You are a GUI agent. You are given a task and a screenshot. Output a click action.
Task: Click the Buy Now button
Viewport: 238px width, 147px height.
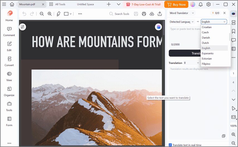tap(176, 4)
